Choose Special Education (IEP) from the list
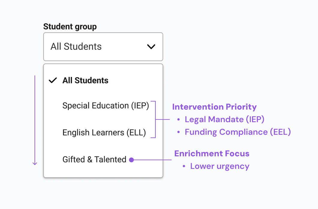318x209 pixels. coord(106,106)
